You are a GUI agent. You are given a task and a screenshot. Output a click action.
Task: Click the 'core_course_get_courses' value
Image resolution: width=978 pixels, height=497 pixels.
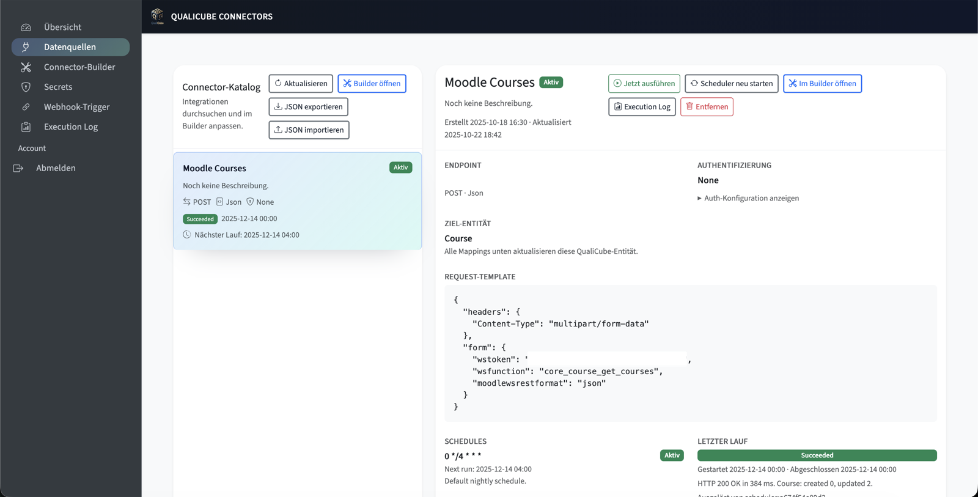[x=600, y=372]
